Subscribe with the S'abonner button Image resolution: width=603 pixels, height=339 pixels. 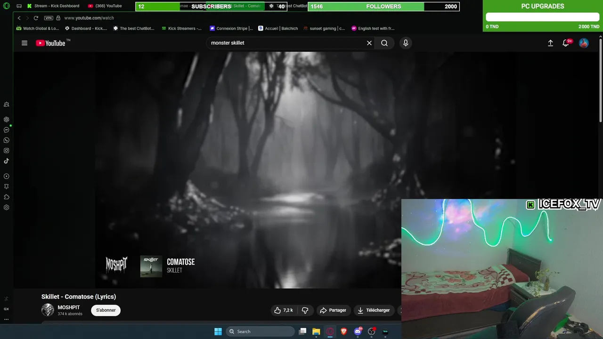(106, 310)
